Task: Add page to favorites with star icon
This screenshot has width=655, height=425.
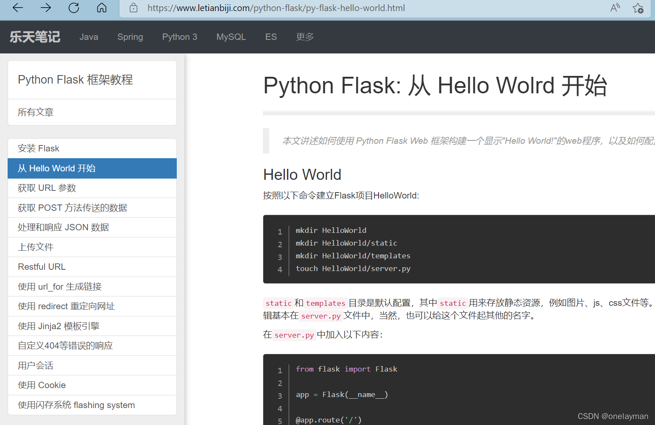Action: point(638,8)
